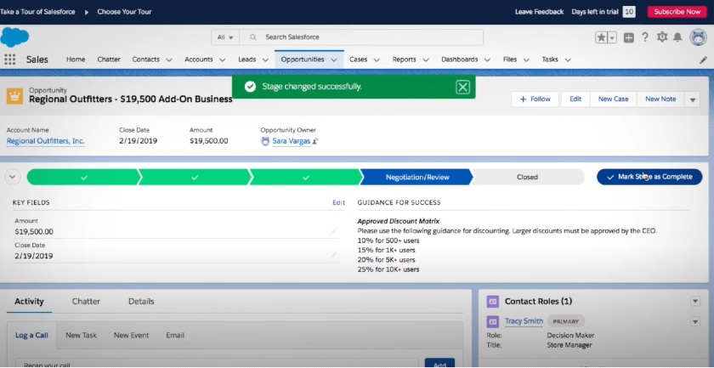Expand the Files tab chevron

click(526, 59)
